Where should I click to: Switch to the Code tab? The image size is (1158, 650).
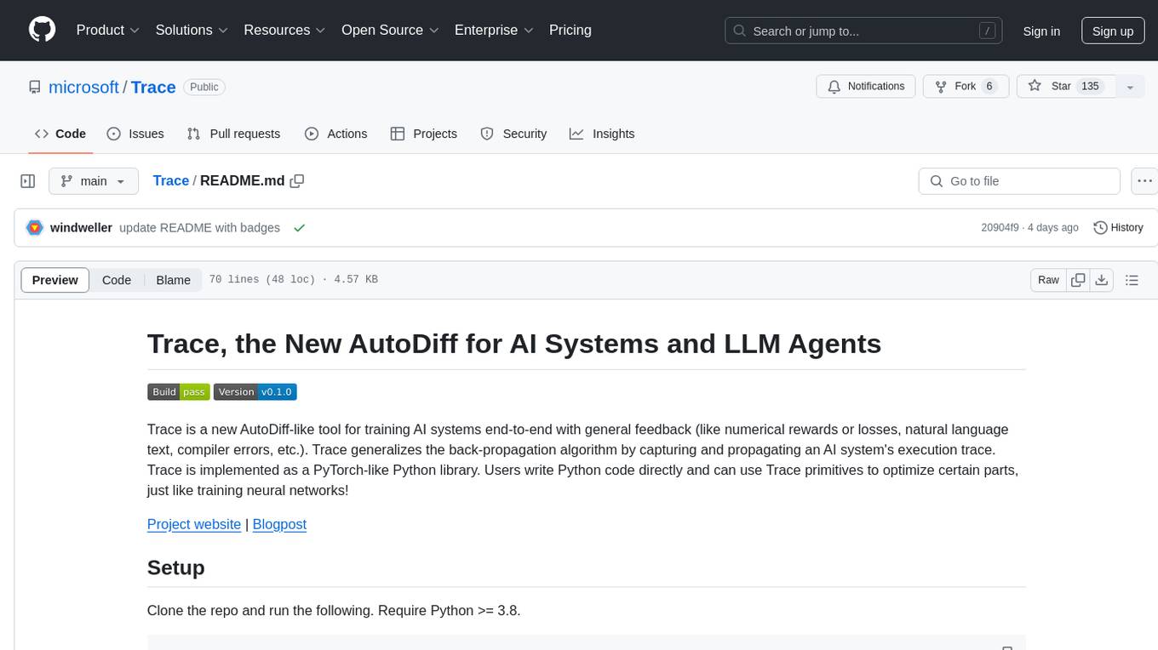click(x=60, y=134)
